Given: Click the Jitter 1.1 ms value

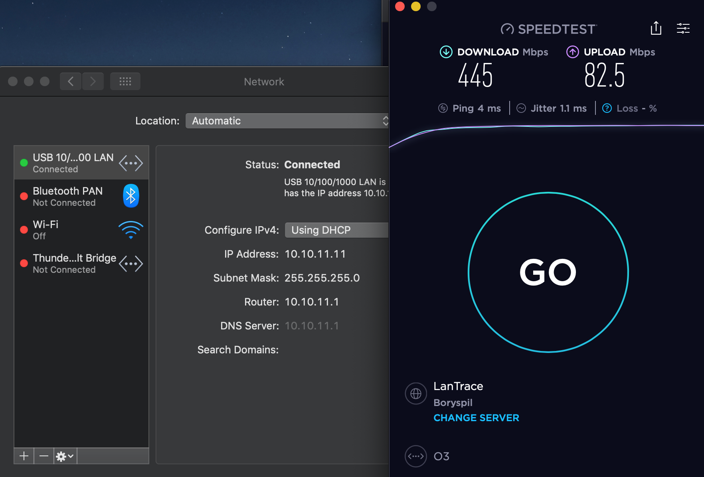Looking at the screenshot, I should tap(558, 108).
